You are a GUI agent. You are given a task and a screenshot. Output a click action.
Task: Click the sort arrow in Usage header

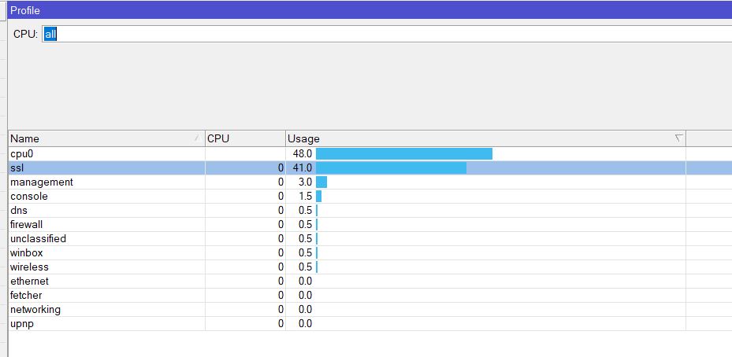tap(678, 138)
